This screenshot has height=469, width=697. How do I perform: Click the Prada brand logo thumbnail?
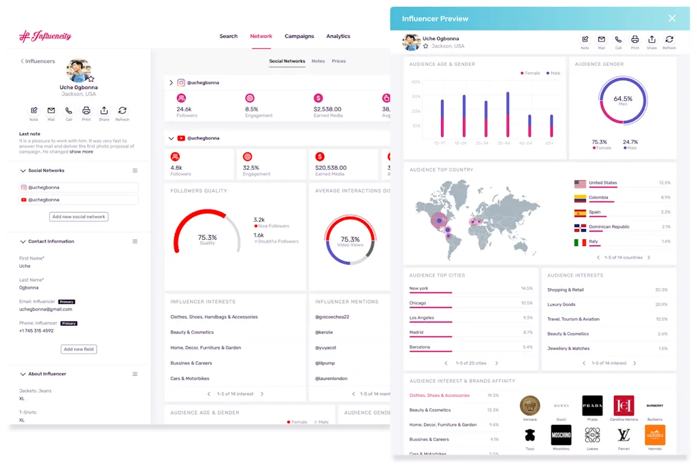tap(592, 406)
